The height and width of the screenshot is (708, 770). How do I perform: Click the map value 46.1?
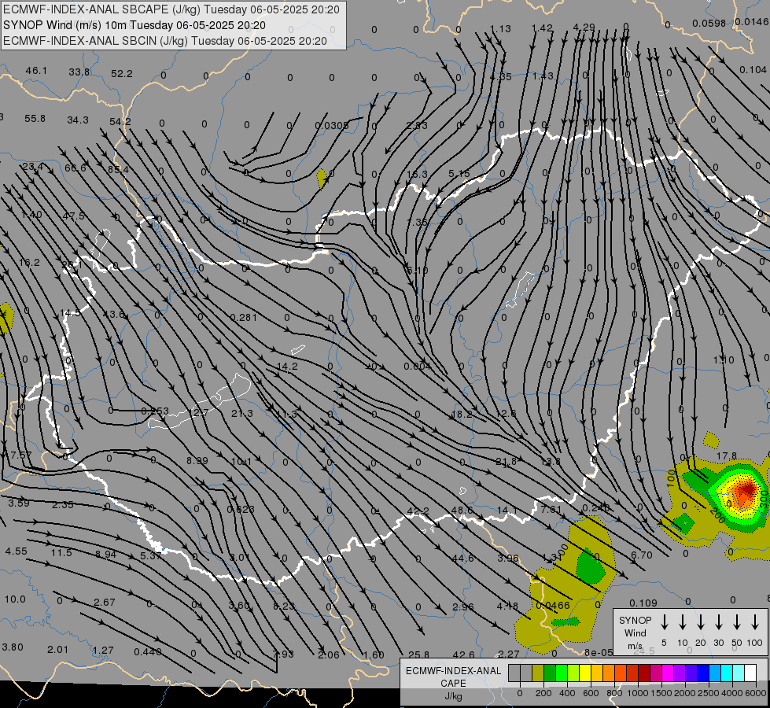[x=36, y=71]
